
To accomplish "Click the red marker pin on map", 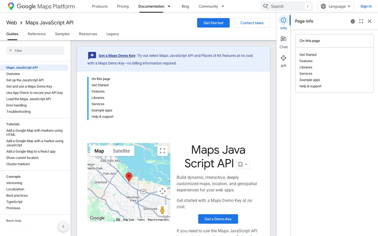I will 129,177.
